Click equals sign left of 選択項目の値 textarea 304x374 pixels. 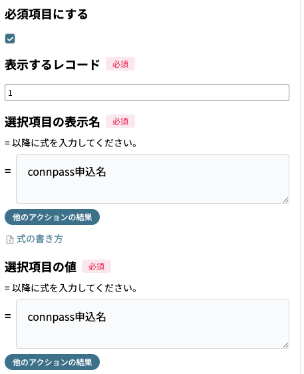[x=8, y=316]
